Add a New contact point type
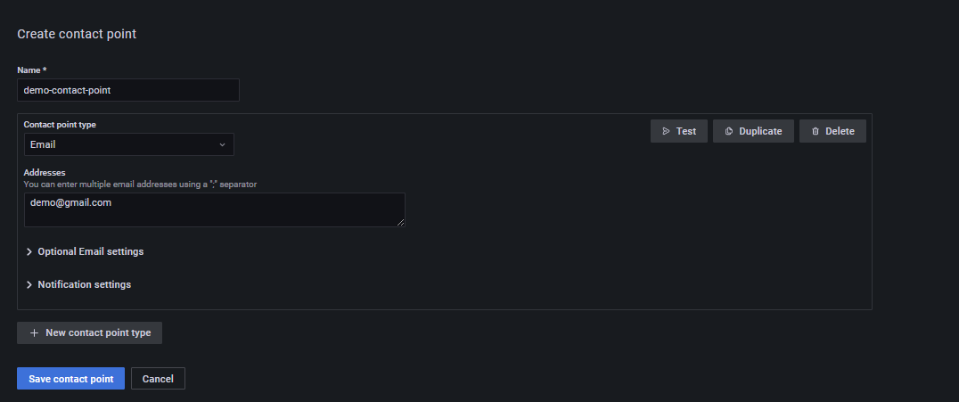The width and height of the screenshot is (959, 402). point(89,332)
